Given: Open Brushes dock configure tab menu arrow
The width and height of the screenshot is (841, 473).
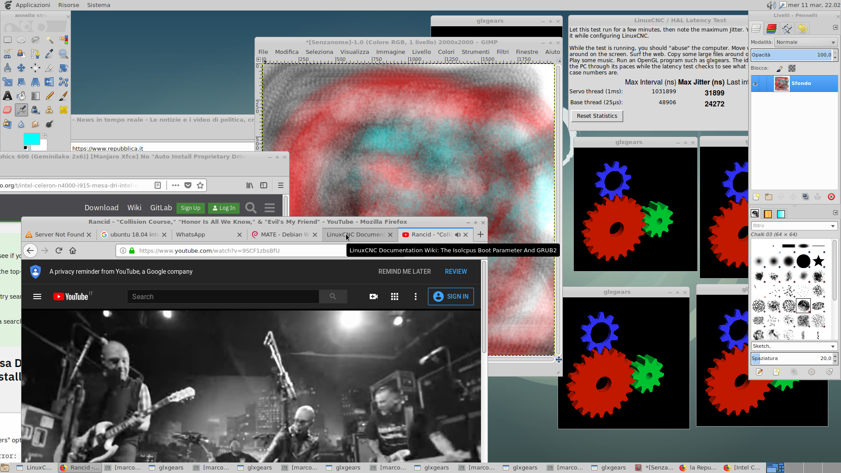Looking at the screenshot, I should point(835,213).
